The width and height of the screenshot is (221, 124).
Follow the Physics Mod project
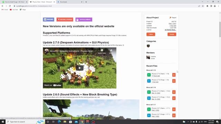151,34
